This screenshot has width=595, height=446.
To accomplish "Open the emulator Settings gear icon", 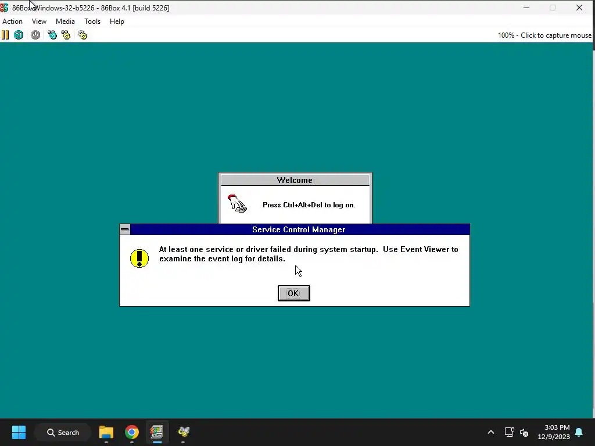I will point(83,35).
